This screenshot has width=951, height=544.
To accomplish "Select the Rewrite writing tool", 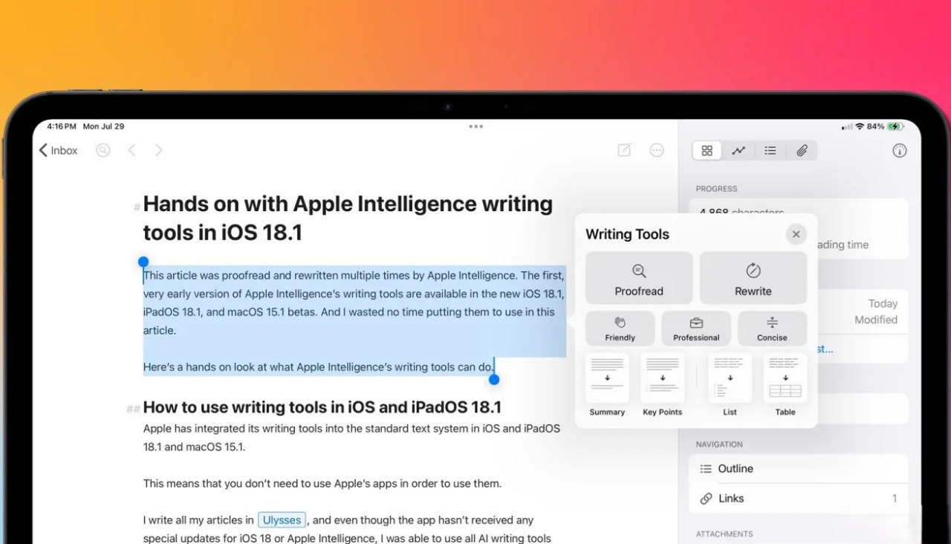I will click(753, 278).
